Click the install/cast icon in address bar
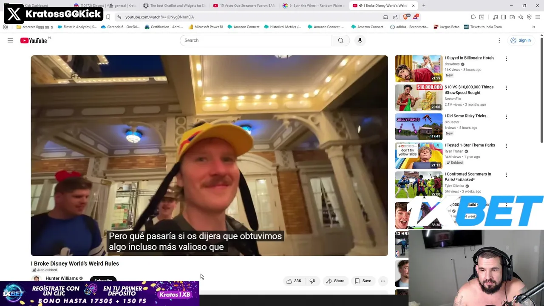This screenshot has height=306, width=544. click(x=385, y=17)
